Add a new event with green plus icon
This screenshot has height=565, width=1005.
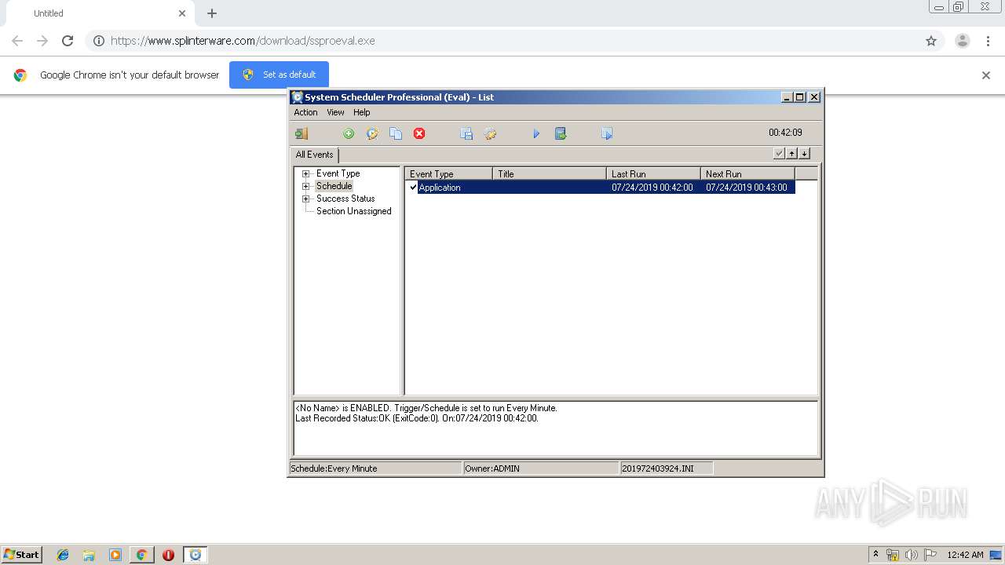349,134
